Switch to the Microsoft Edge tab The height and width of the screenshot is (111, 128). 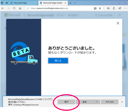click(24, 3)
